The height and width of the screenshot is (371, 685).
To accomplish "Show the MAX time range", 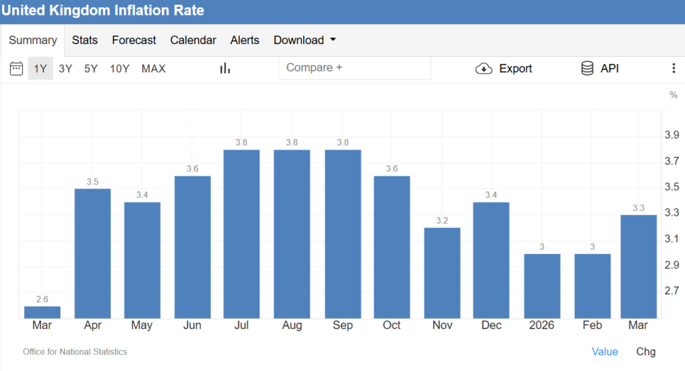I will [153, 68].
